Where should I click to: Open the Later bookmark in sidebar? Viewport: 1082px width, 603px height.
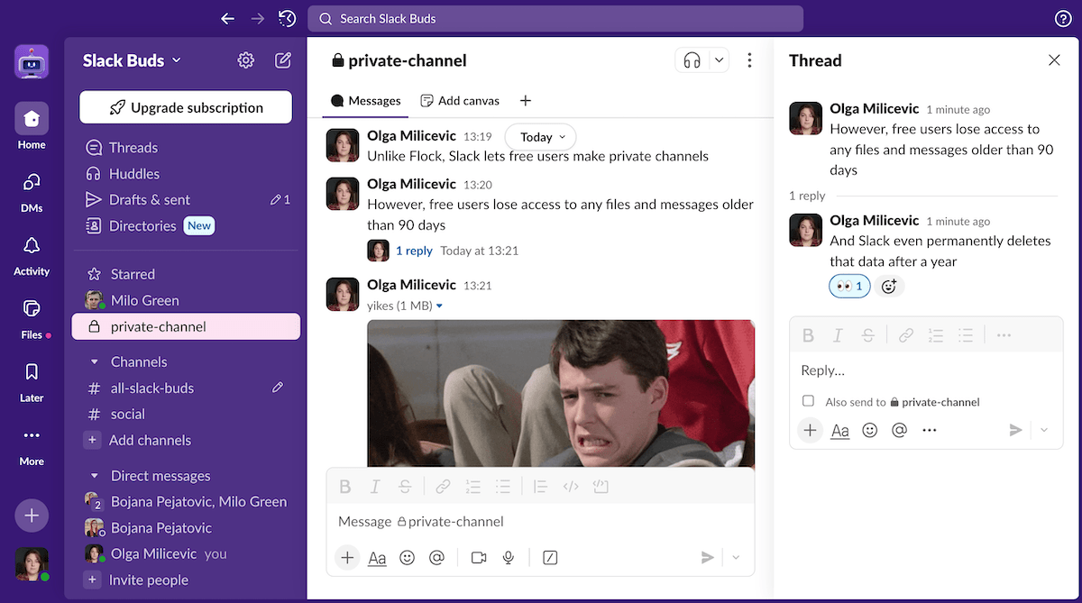[32, 379]
